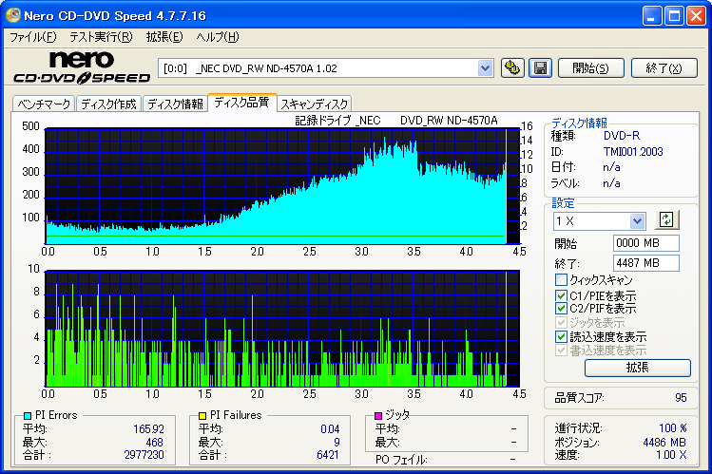Switch to the ベンチマーク tab
712x474 pixels.
44,104
